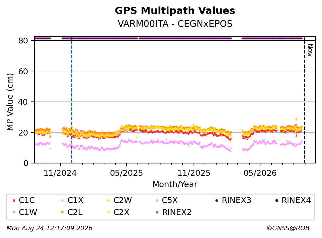
Task: Select the 11/2025 x-axis label
Action: (194, 173)
